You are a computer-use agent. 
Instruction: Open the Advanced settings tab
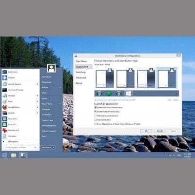coord(81,78)
